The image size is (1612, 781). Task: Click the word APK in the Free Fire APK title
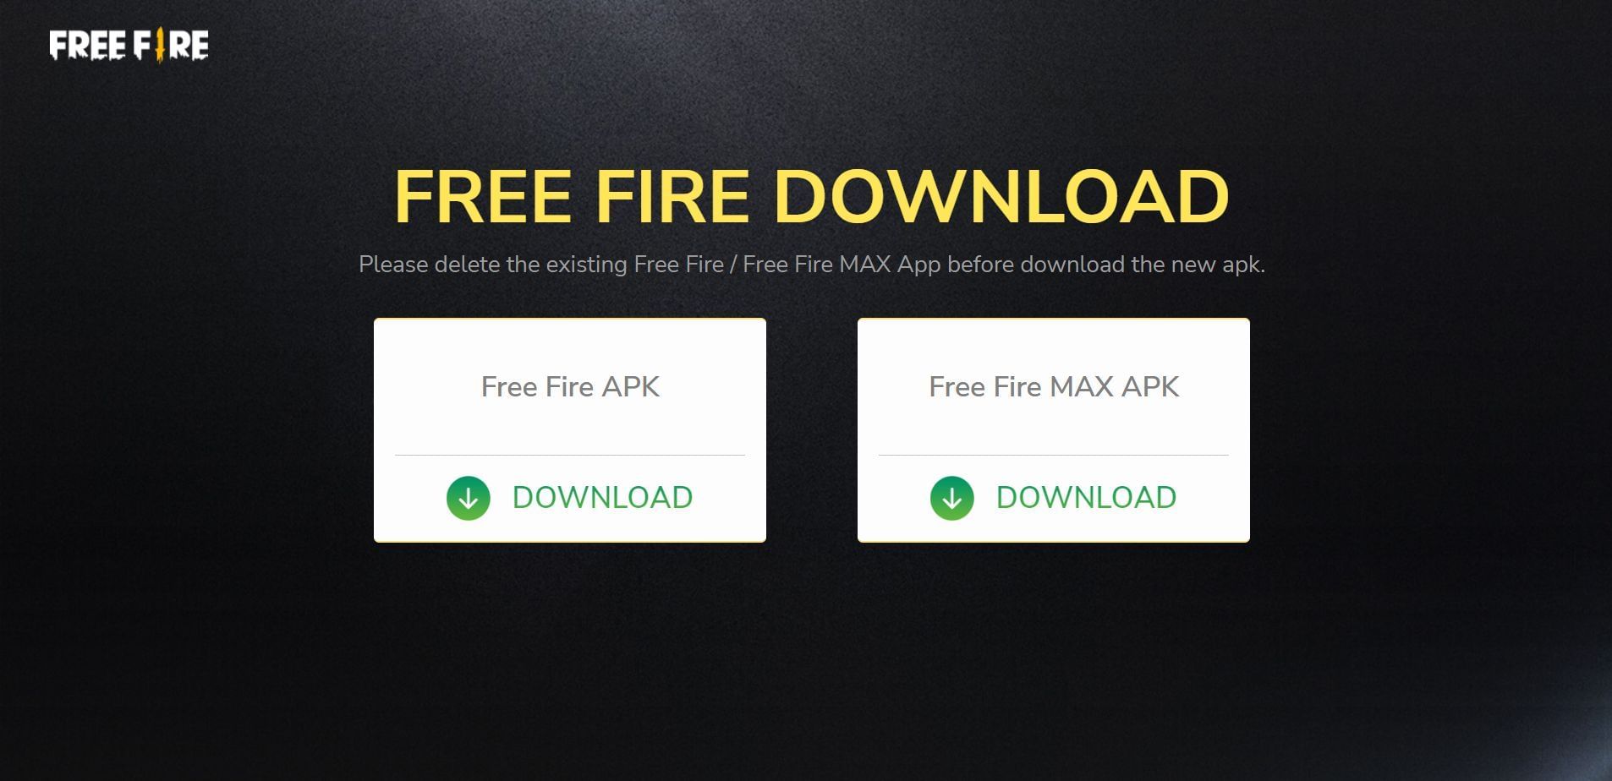[630, 387]
